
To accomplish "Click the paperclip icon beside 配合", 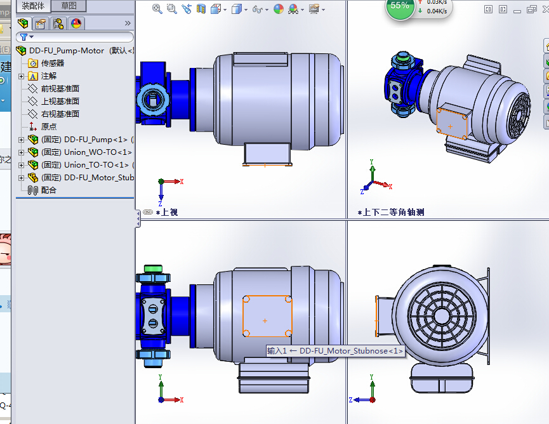I will click(32, 190).
